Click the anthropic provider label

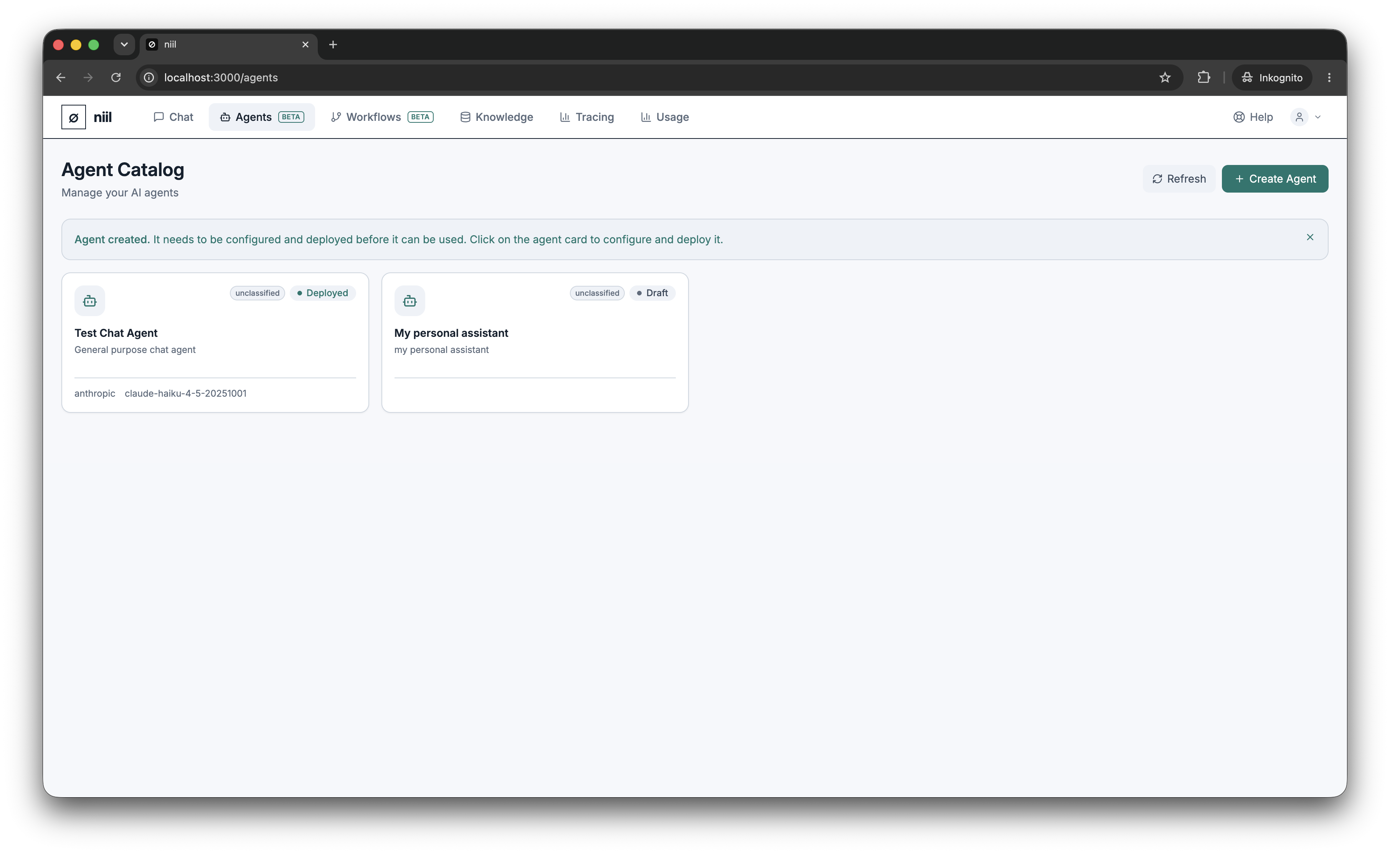[x=94, y=393]
